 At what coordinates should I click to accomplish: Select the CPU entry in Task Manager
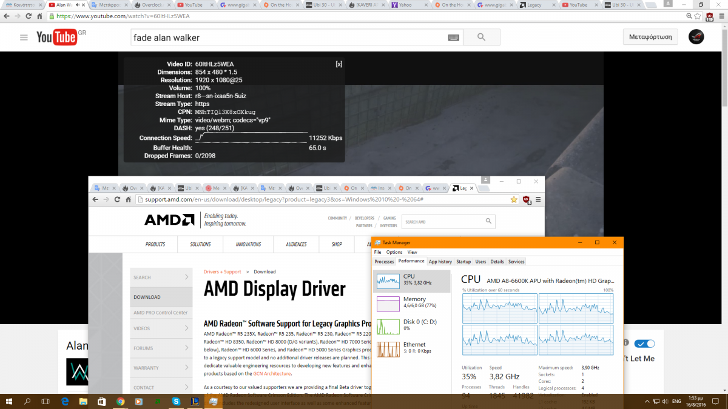coord(412,281)
